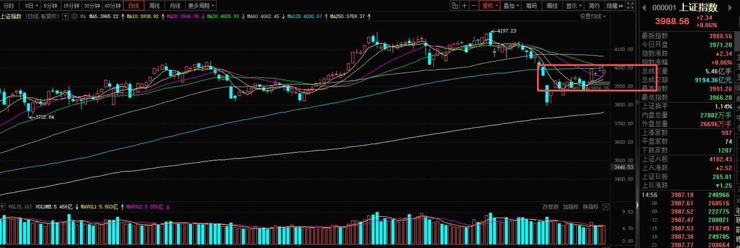
Task: Click the 换指标 change indicator link
Action: point(590,206)
